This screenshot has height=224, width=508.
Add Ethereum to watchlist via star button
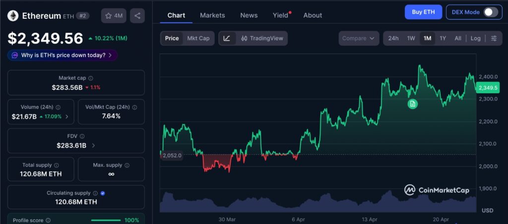[x=114, y=15]
